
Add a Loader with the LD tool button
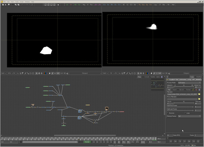67,5
